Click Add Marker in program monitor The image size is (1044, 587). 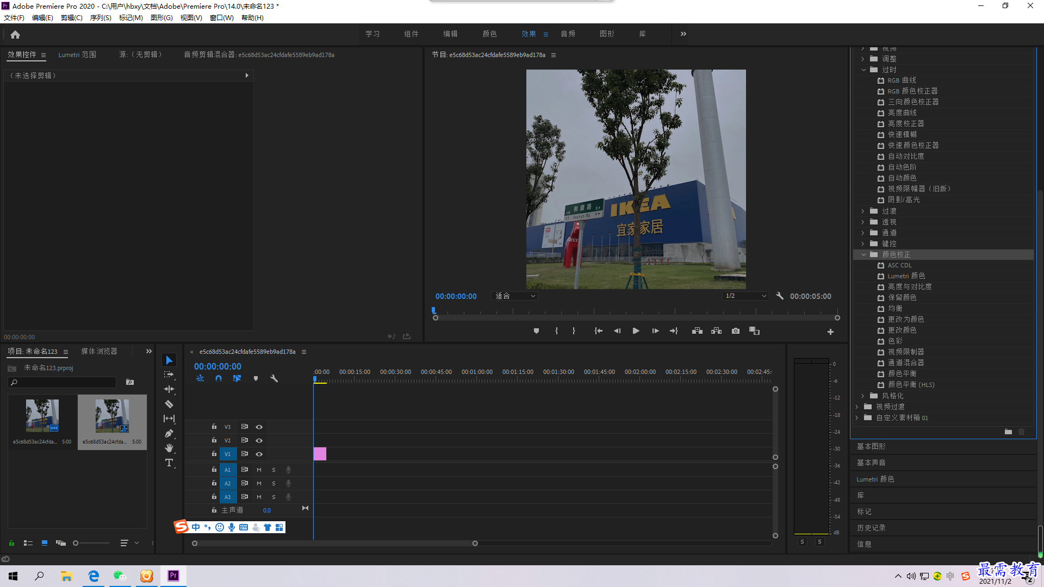[536, 331]
